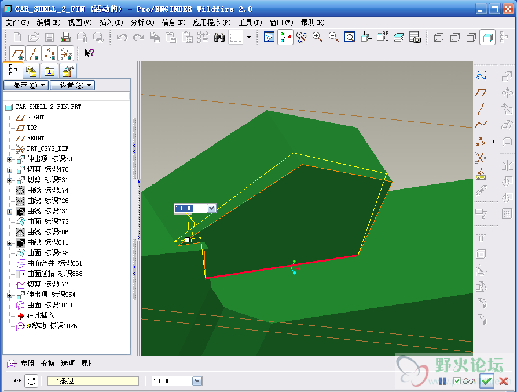Open the on-model dimension dropdown arrow
Image resolution: width=517 pixels, height=392 pixels.
click(x=211, y=208)
